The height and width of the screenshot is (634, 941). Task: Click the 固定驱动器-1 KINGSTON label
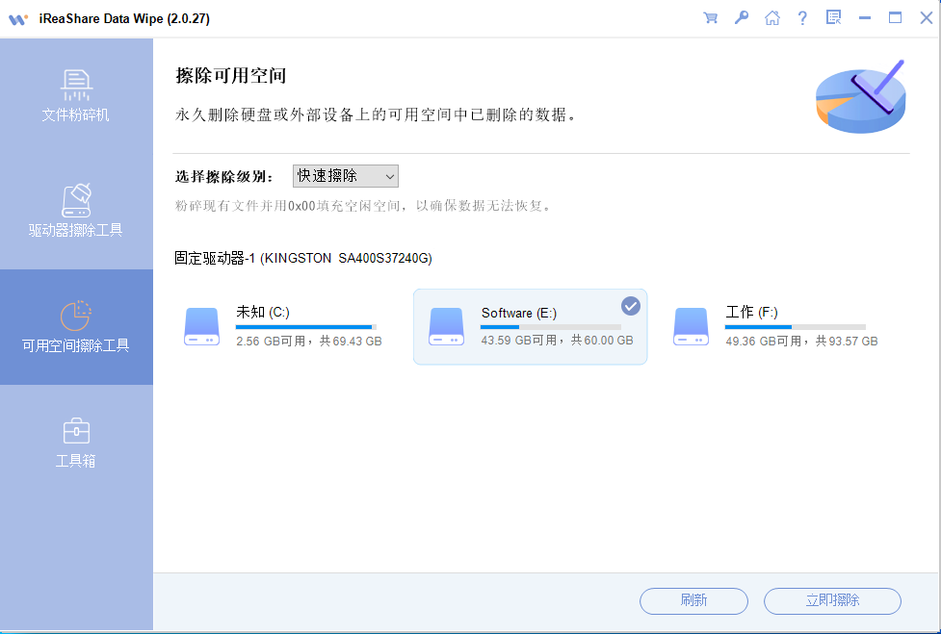click(303, 258)
